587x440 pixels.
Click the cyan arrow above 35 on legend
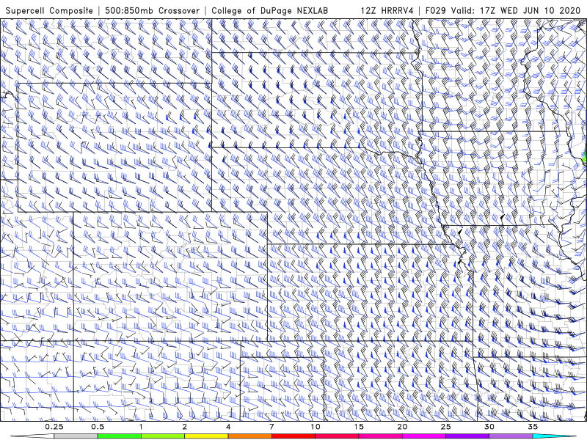pyautogui.click(x=554, y=436)
